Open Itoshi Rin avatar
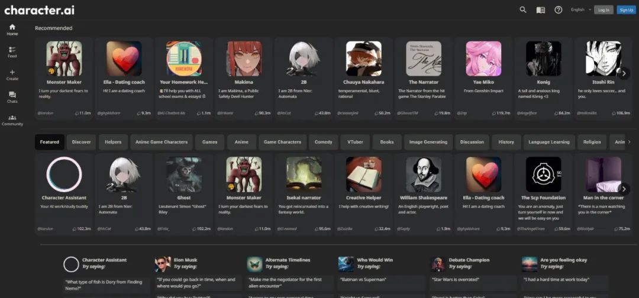 [603, 58]
